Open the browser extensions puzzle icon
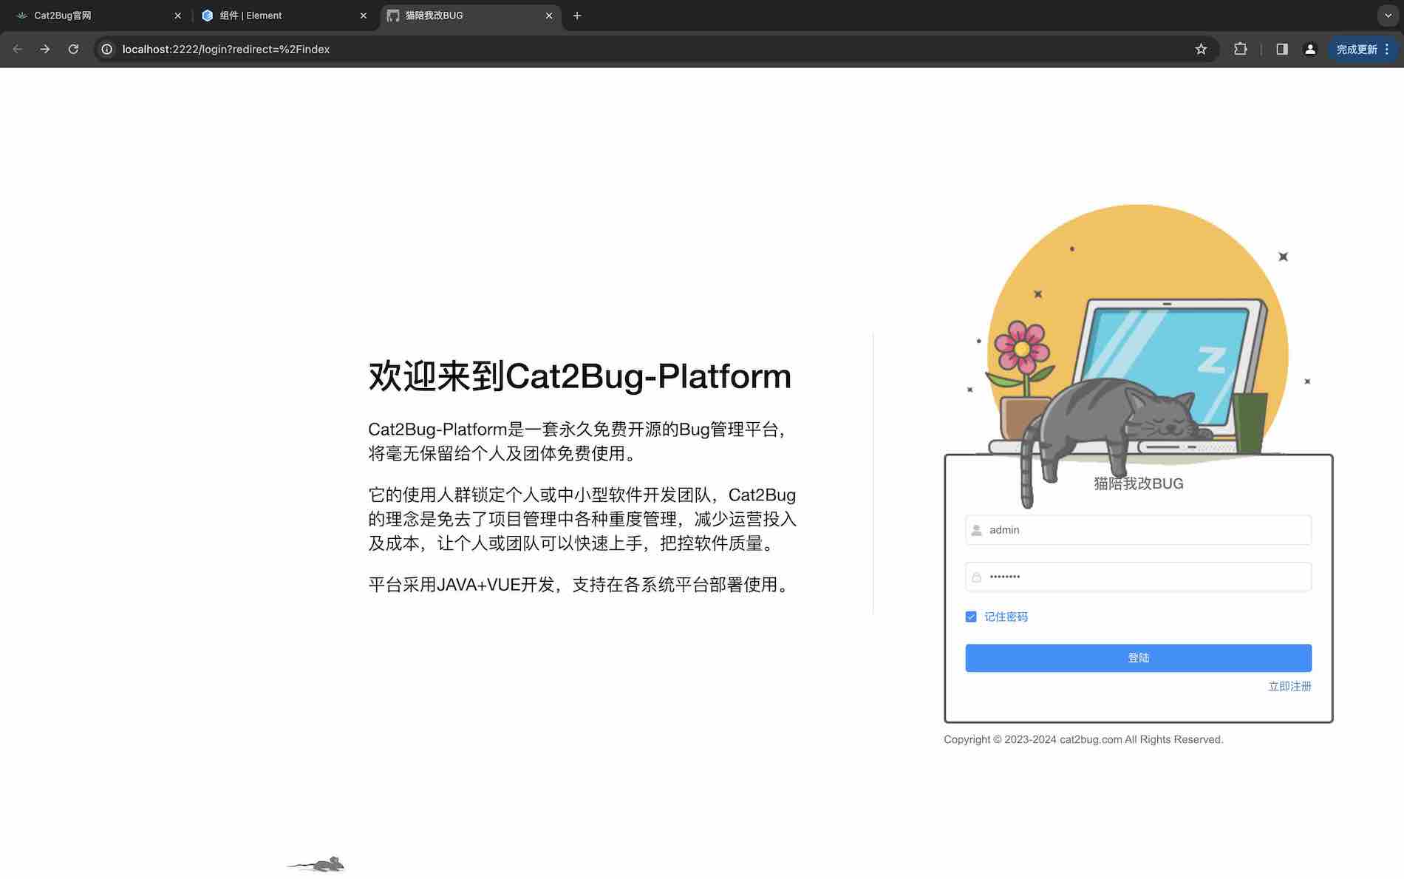Screen dimensions: 1404x879 point(1240,49)
